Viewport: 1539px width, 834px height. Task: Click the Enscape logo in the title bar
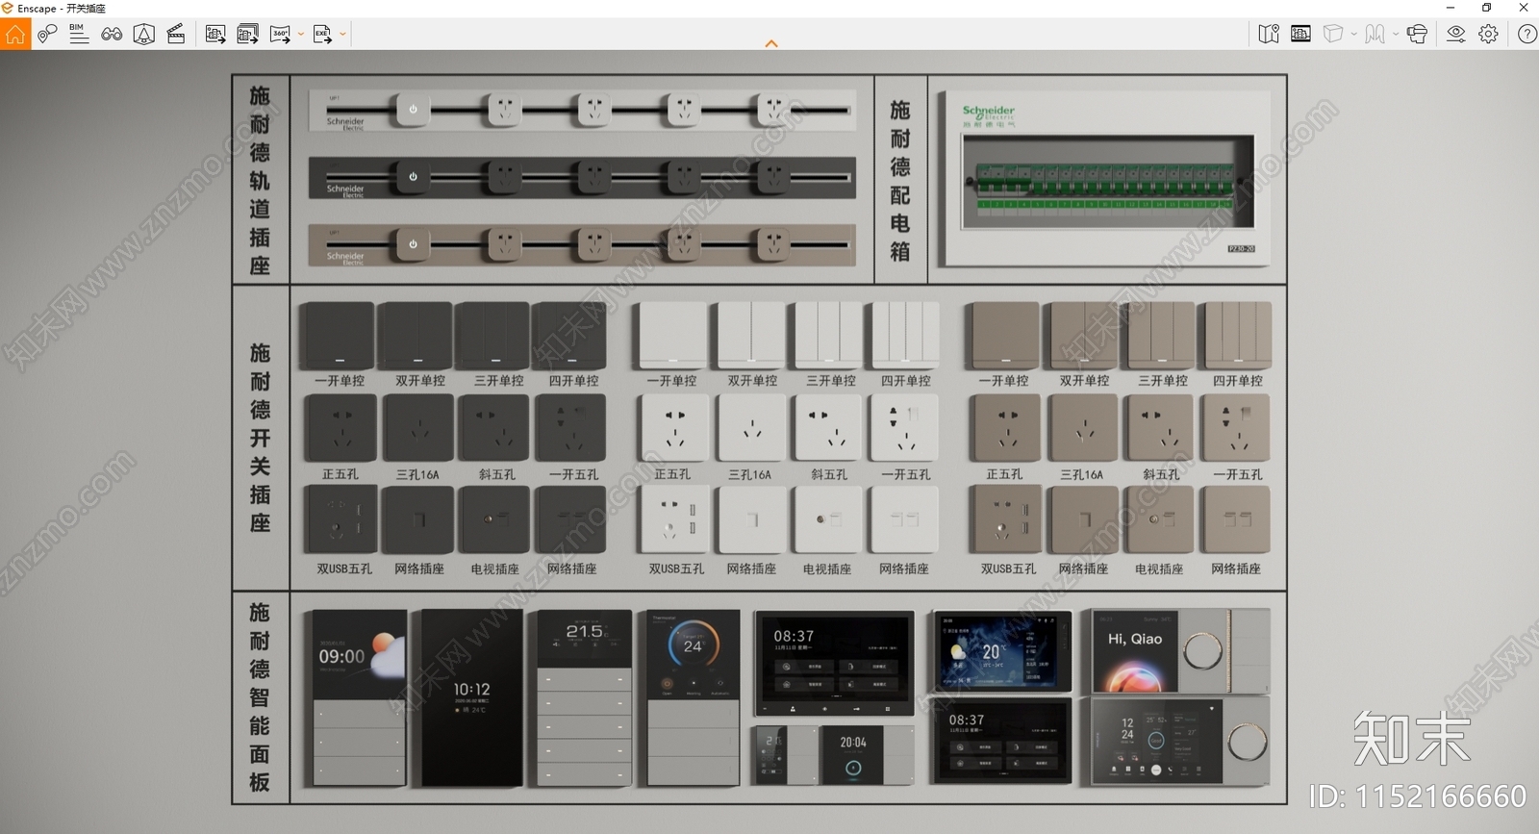(x=8, y=8)
